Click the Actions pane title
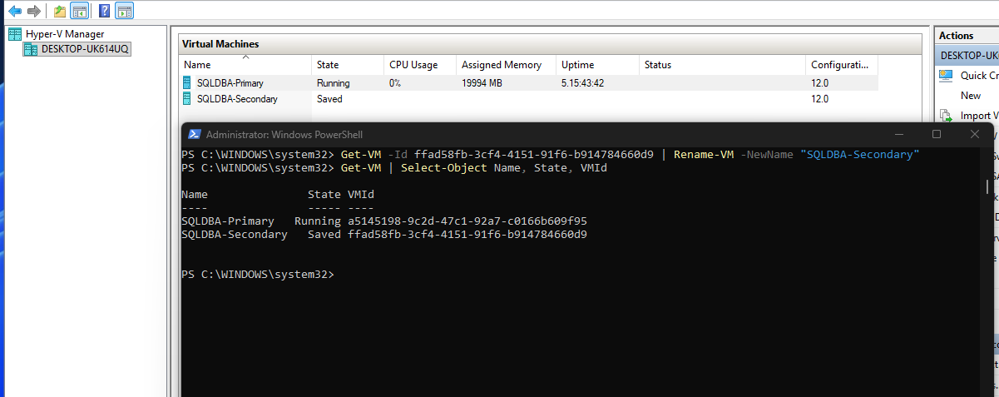The width and height of the screenshot is (999, 397). [x=957, y=36]
